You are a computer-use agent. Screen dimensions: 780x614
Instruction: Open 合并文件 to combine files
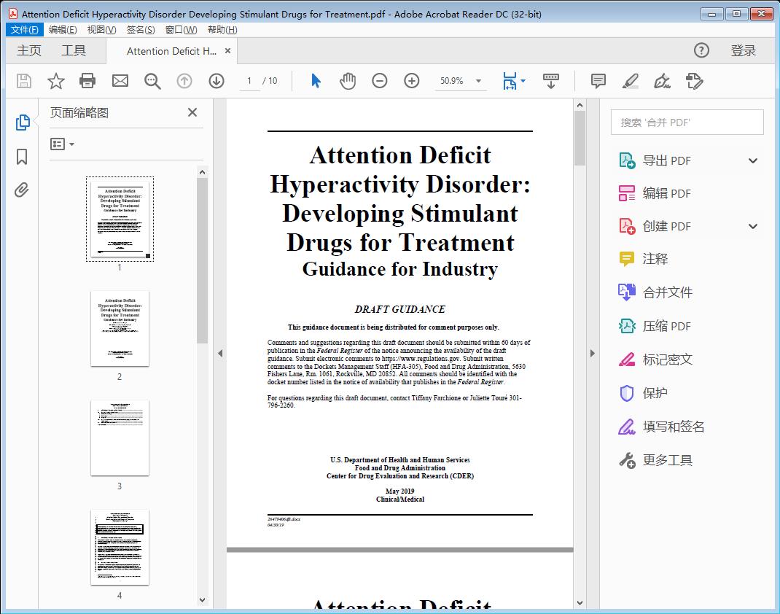coord(666,292)
